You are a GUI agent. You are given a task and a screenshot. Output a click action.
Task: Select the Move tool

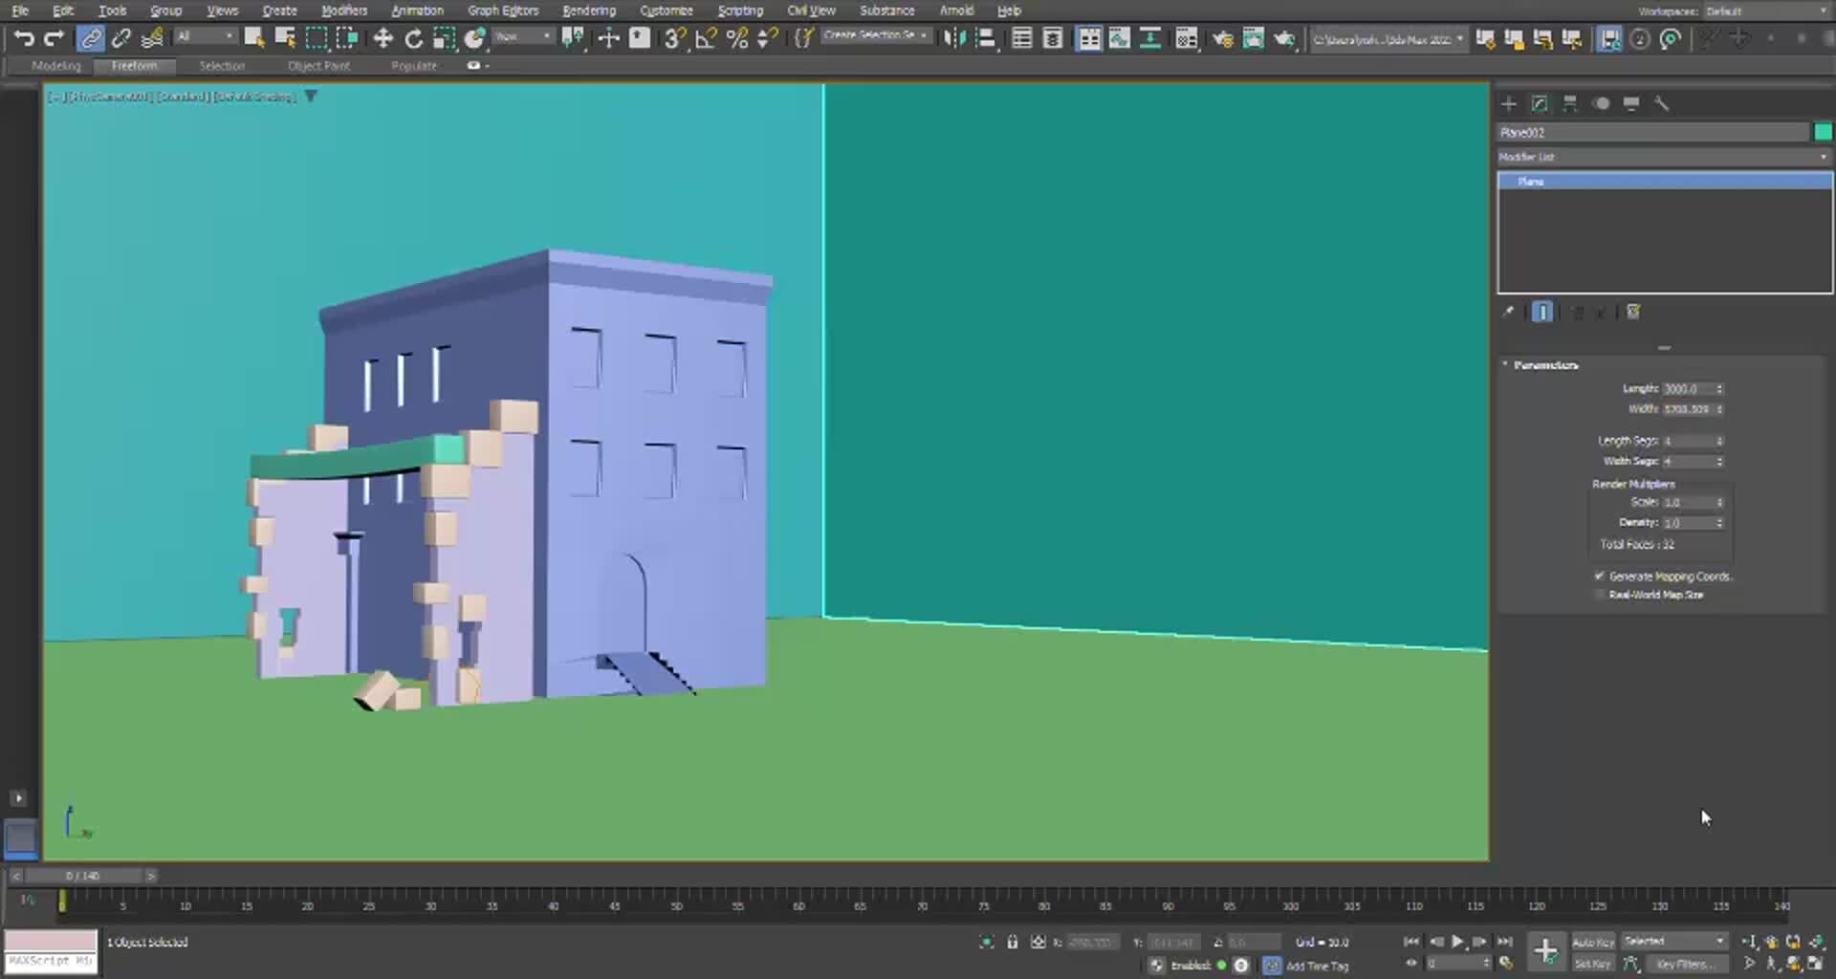[382, 38]
